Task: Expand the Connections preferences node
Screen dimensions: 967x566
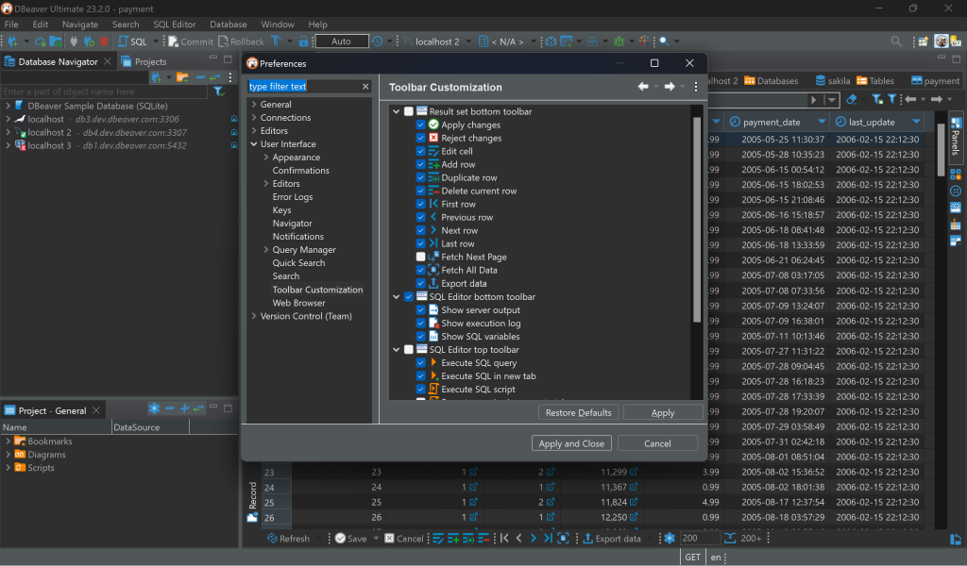Action: [x=254, y=118]
